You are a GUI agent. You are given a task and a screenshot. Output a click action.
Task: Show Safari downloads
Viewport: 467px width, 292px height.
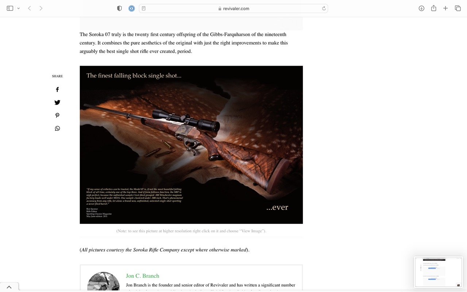point(421,8)
